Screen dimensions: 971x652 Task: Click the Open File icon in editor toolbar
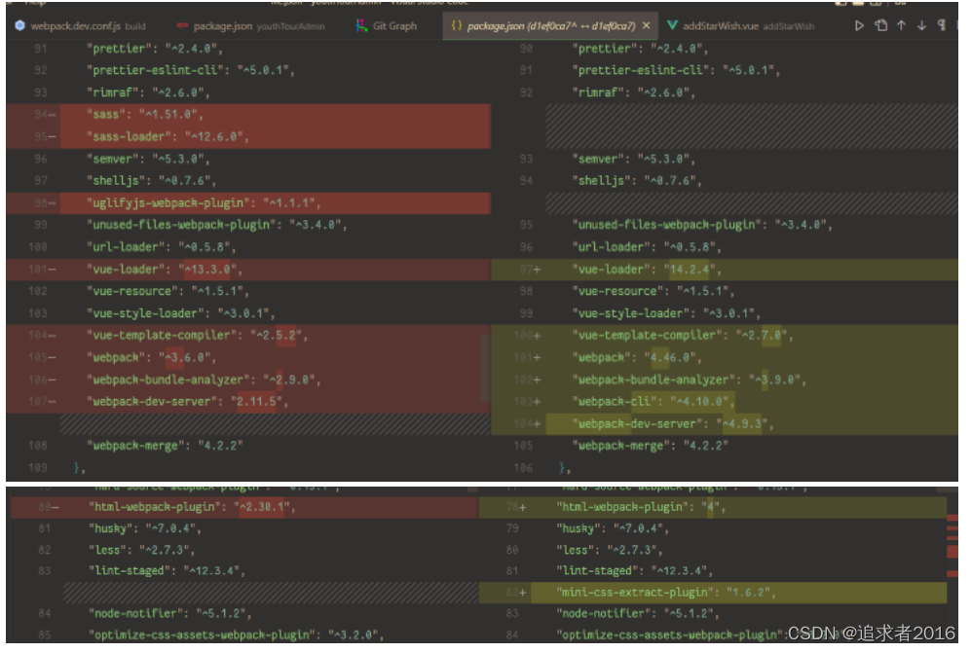[x=880, y=25]
